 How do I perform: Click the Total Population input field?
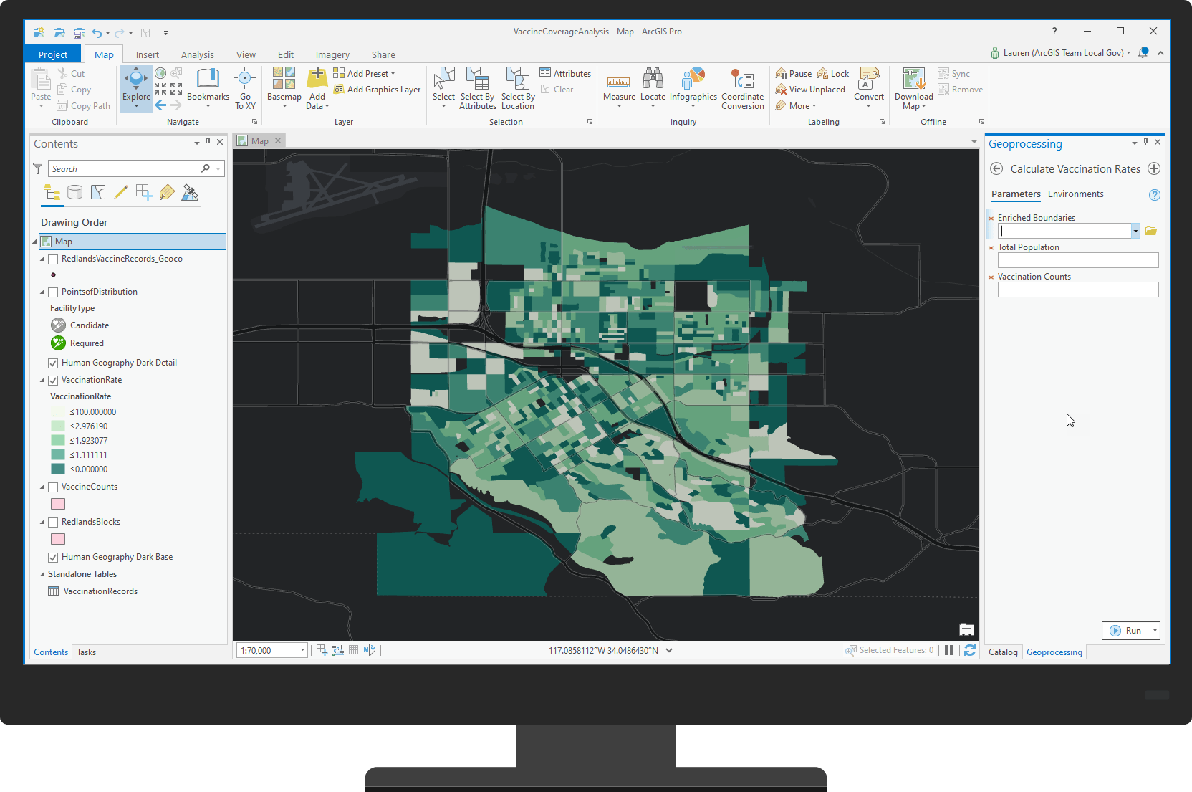pyautogui.click(x=1078, y=260)
